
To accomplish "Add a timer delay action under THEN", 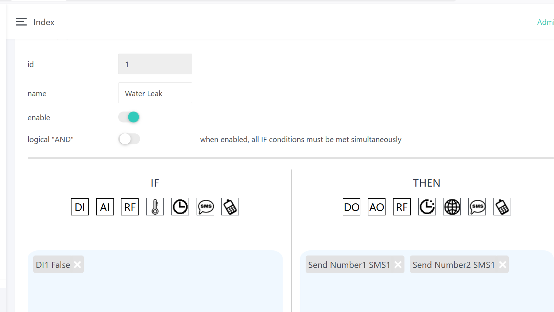I will [x=427, y=207].
